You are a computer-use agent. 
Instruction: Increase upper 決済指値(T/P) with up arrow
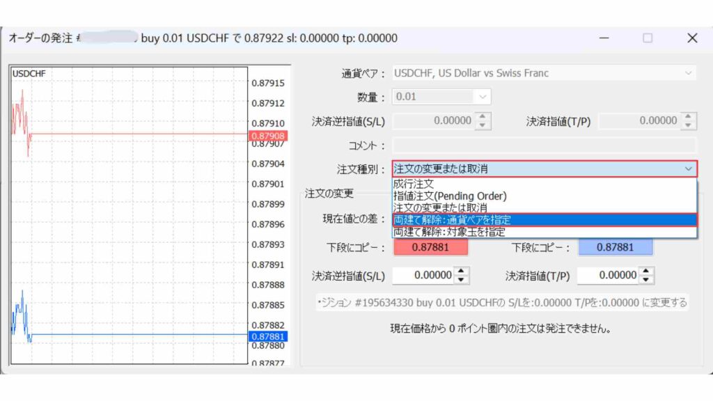688,117
